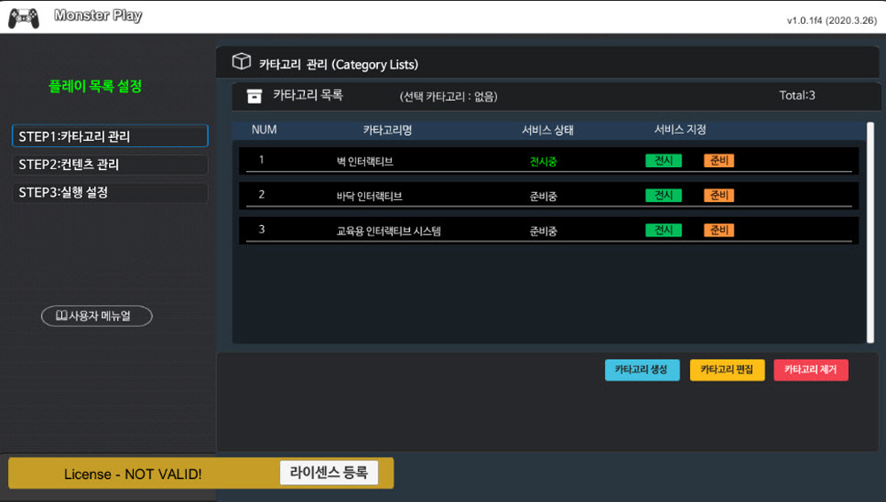
Task: Click the 선택 카타고리 : 없음 label
Action: pos(448,97)
